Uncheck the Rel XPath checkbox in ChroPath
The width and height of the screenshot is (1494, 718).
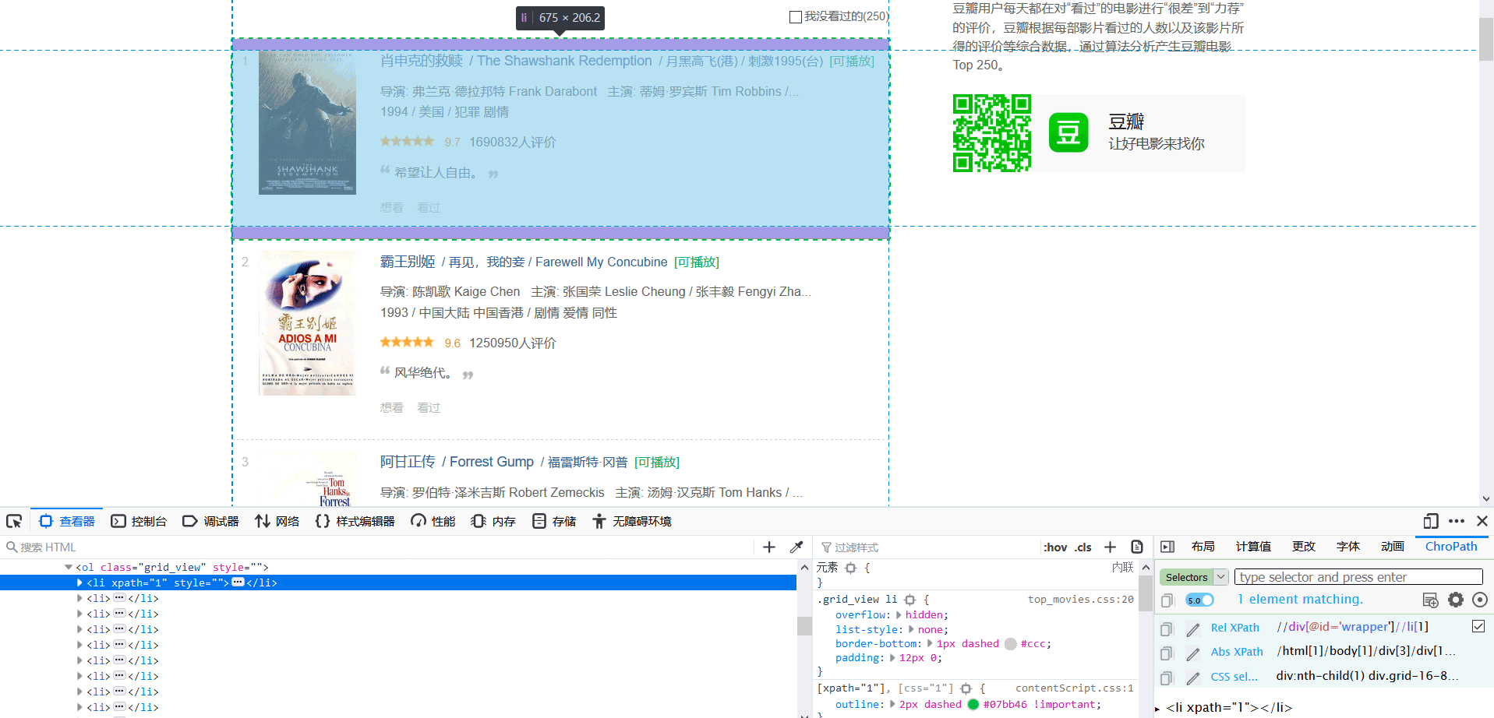[1478, 626]
